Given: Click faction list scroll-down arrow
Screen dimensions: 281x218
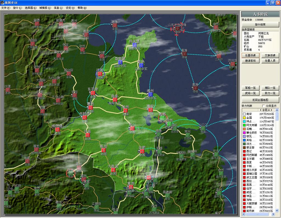Looking at the screenshot, I should coord(277,210).
